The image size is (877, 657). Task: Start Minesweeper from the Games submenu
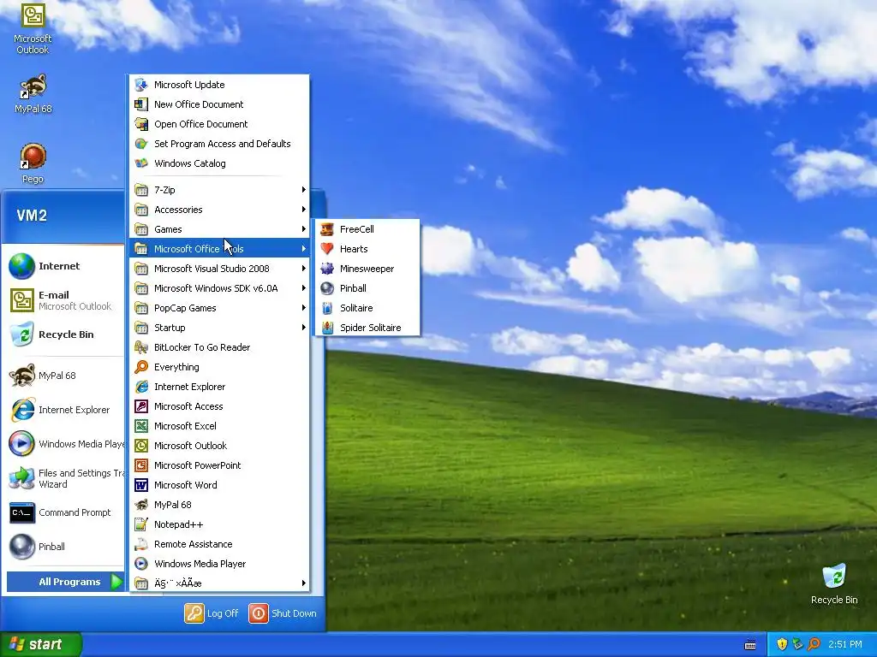(367, 269)
